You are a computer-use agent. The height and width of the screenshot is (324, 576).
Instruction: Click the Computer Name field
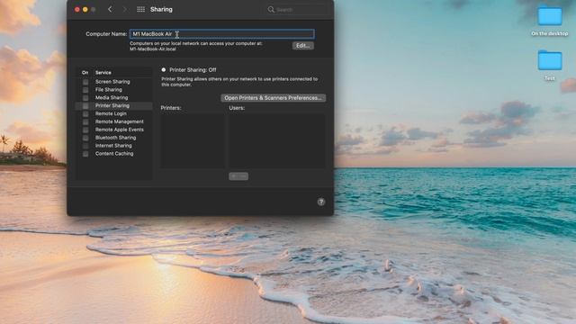coord(222,34)
